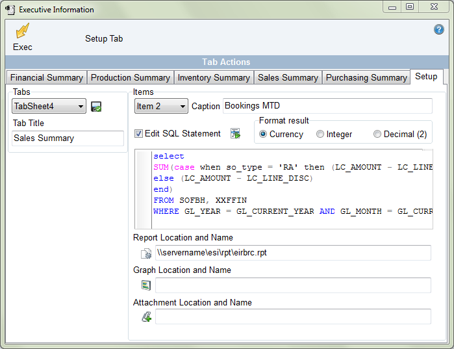This screenshot has width=454, height=349.
Task: Switch to the Sales Summary tab
Action: (288, 77)
